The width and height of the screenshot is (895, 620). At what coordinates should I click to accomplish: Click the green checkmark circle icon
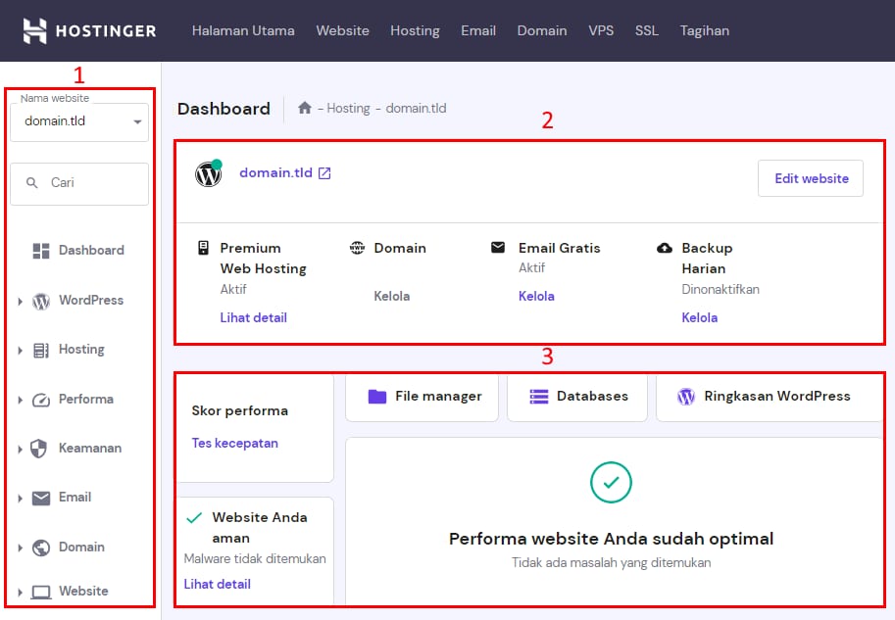pos(611,483)
